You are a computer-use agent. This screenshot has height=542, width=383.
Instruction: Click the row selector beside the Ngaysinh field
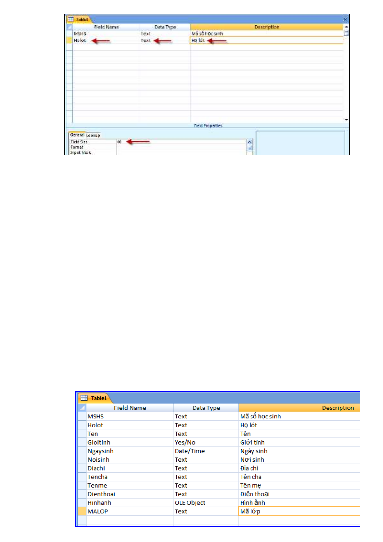pos(82,451)
